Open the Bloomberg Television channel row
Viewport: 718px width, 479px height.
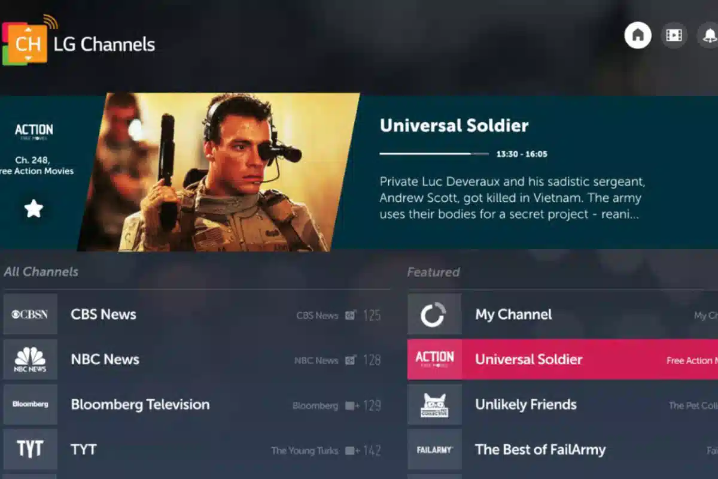pyautogui.click(x=197, y=404)
